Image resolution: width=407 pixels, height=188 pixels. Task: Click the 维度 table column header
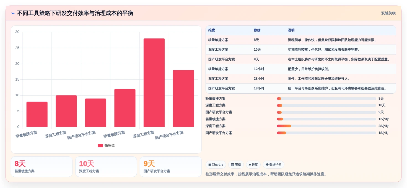click(212, 30)
